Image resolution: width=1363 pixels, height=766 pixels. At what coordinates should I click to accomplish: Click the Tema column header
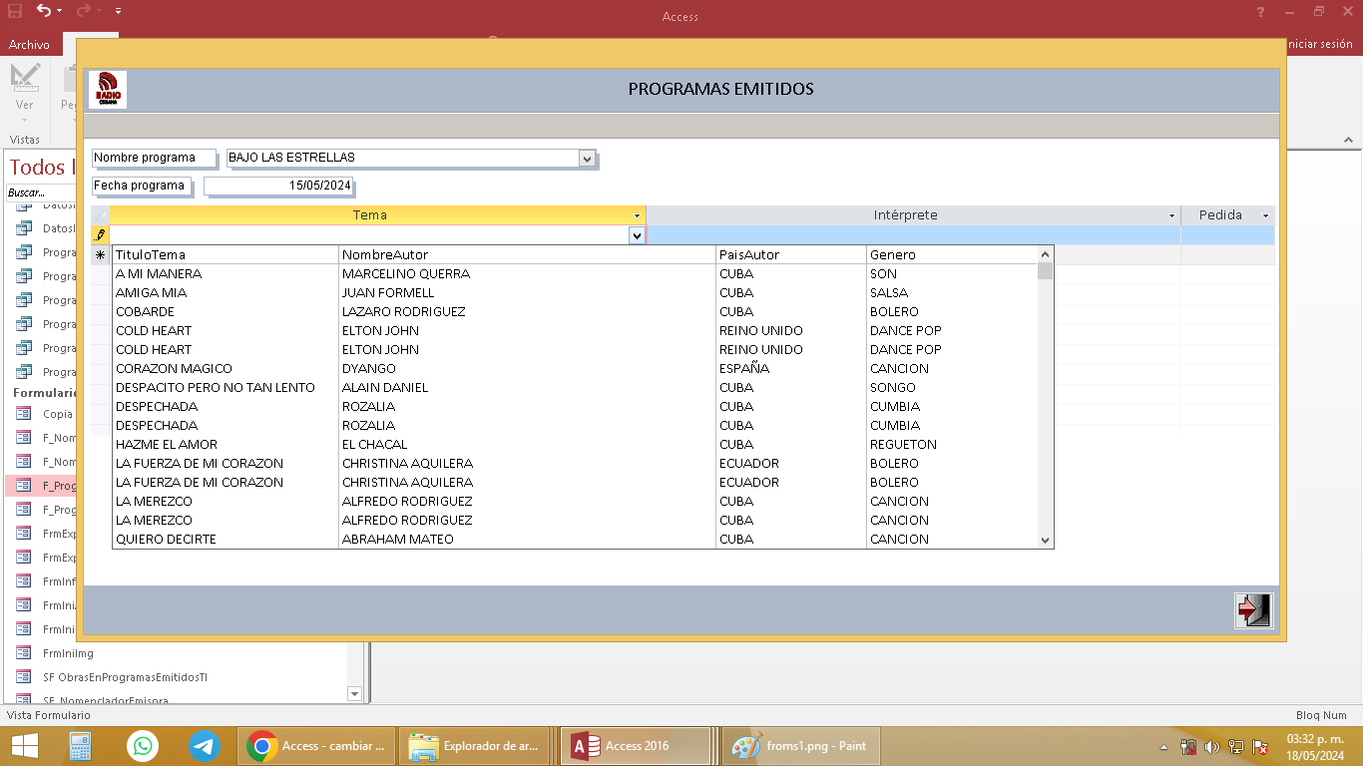point(369,215)
